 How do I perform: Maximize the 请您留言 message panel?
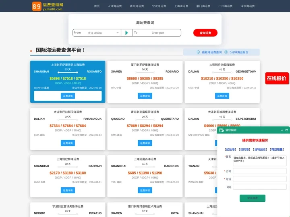(x=287, y=130)
